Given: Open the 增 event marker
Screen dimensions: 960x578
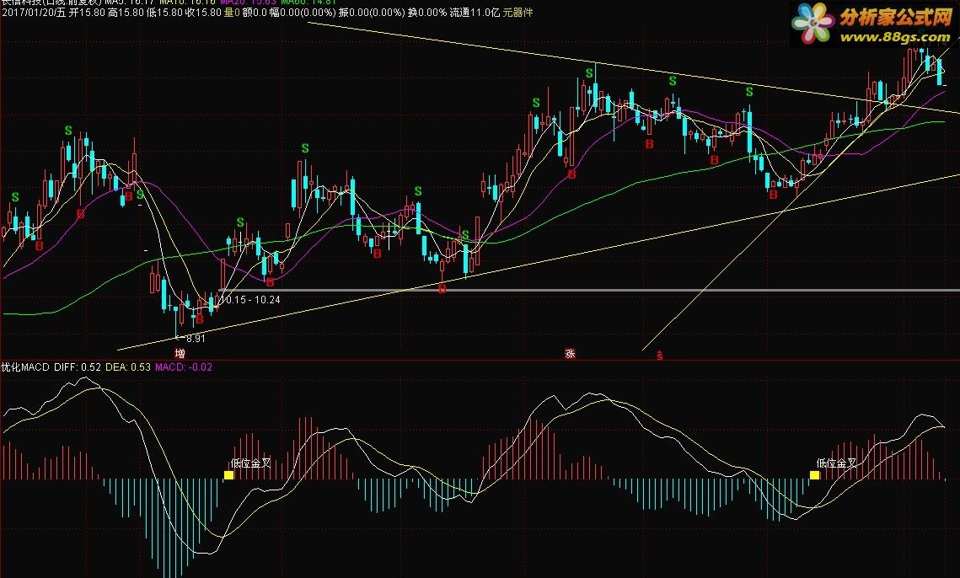Looking at the screenshot, I should pos(180,353).
